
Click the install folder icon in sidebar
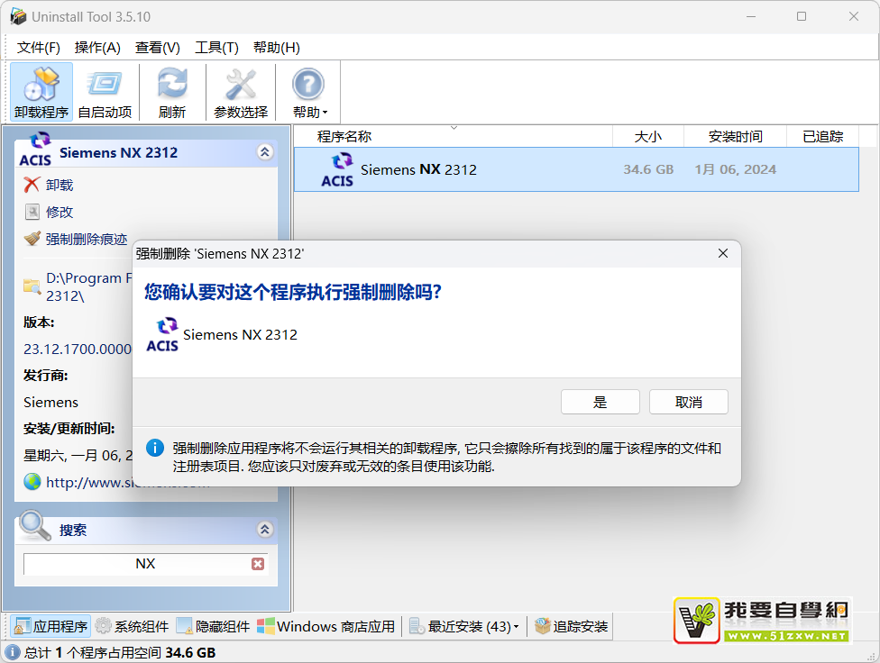pos(32,286)
